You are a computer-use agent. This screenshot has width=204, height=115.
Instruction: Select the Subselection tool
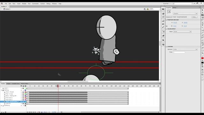point(202,12)
